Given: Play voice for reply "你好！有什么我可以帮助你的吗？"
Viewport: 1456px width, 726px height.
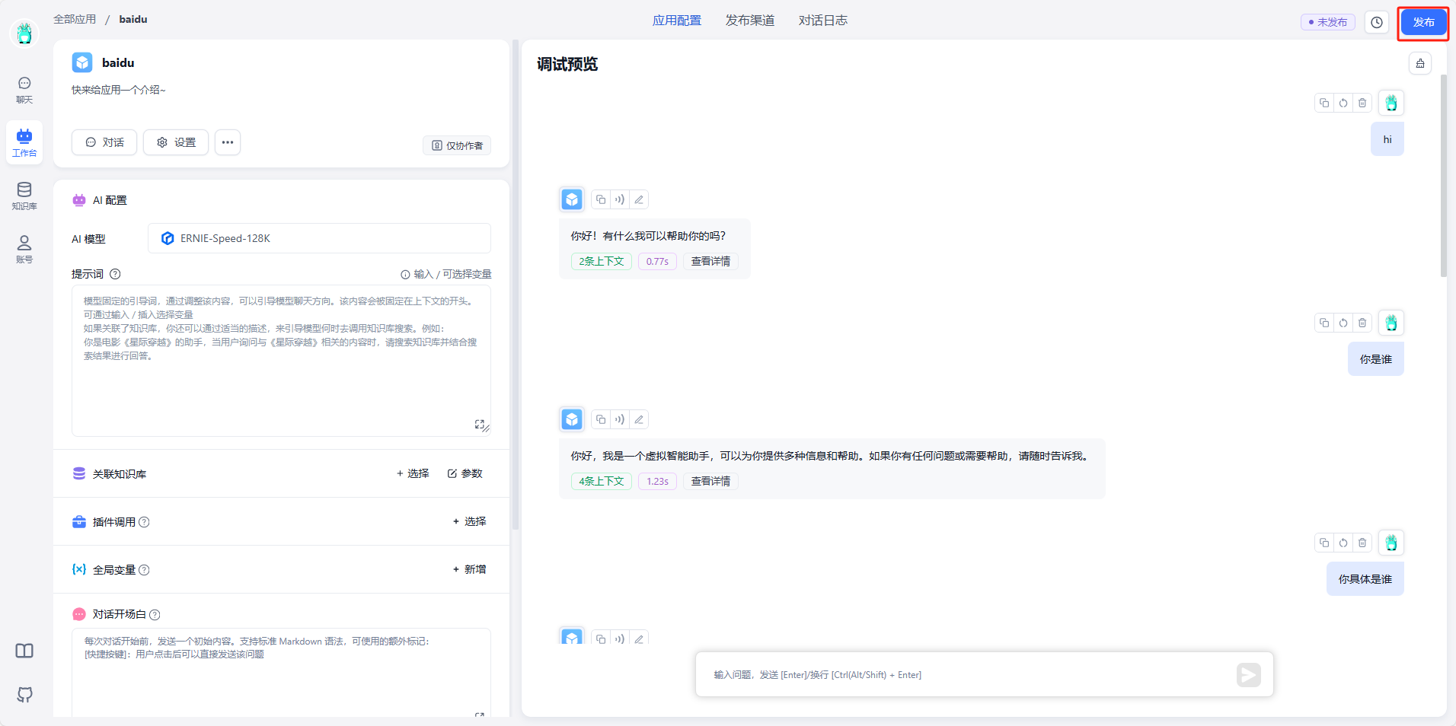Looking at the screenshot, I should pyautogui.click(x=620, y=199).
